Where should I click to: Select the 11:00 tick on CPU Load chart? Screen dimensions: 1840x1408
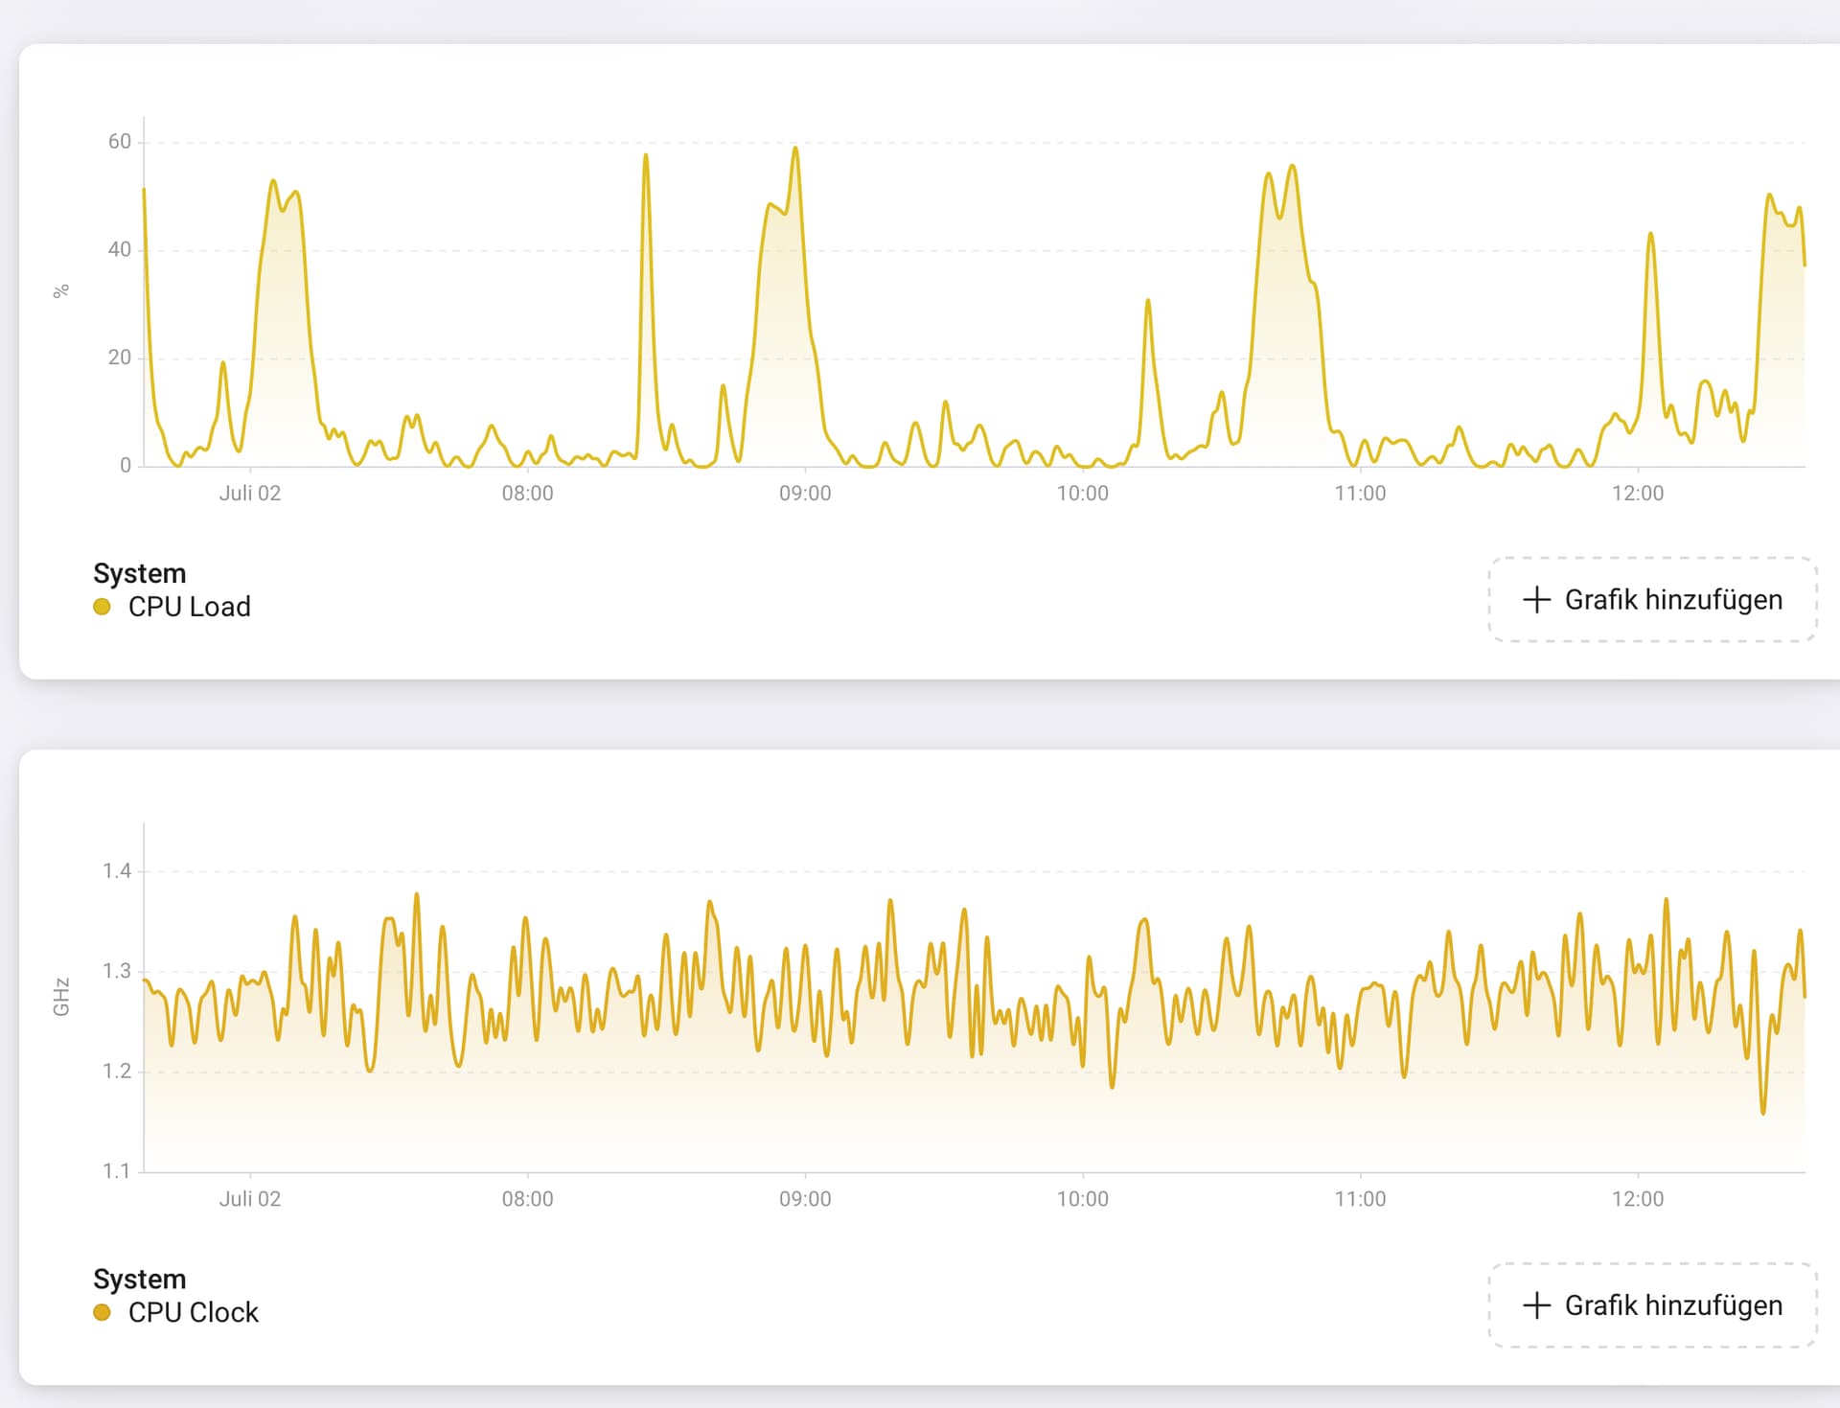coord(1360,493)
